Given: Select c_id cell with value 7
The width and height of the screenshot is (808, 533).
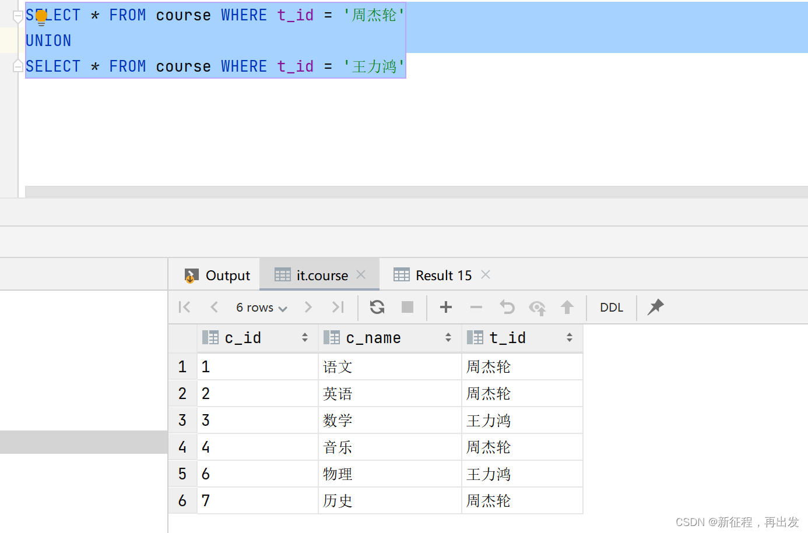Looking at the screenshot, I should (x=258, y=501).
